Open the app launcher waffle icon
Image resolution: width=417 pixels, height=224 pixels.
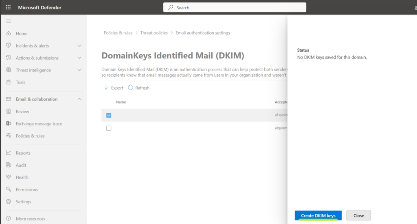8,7
